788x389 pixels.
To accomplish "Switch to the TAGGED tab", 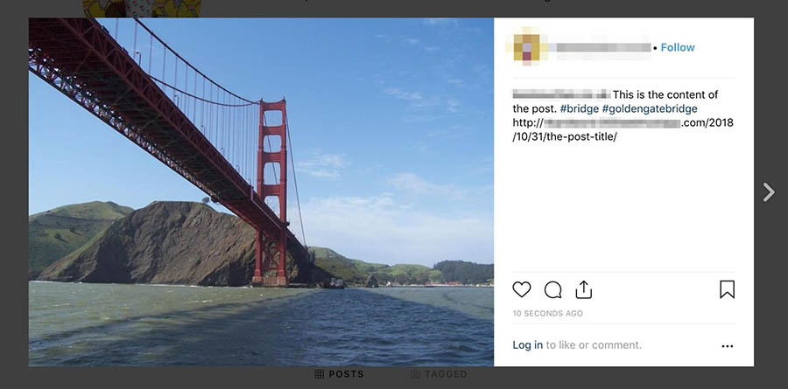I will coord(446,374).
